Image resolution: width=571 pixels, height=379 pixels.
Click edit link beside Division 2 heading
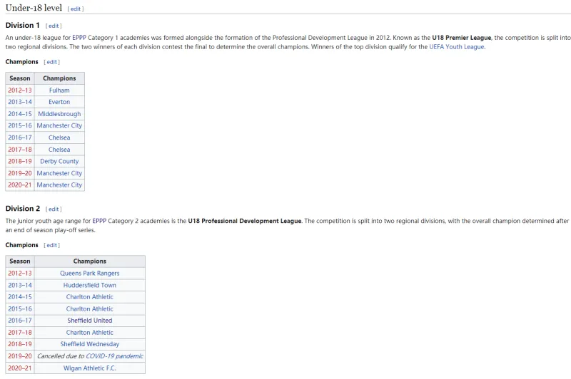point(54,209)
